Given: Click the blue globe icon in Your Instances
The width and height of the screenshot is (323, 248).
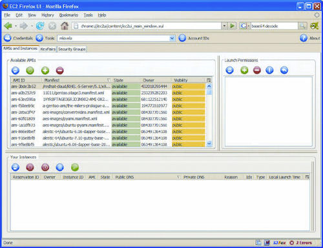Looking at the screenshot, I should 60,167.
